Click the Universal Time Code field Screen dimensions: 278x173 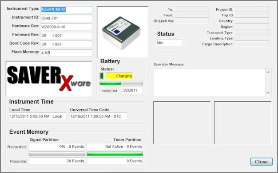[98, 116]
